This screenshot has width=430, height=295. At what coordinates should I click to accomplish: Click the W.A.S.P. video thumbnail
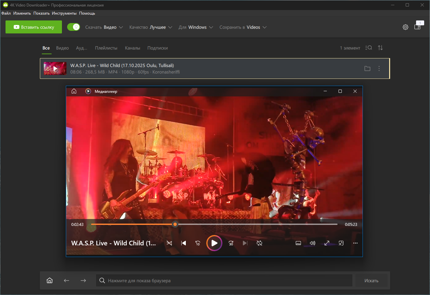click(55, 68)
